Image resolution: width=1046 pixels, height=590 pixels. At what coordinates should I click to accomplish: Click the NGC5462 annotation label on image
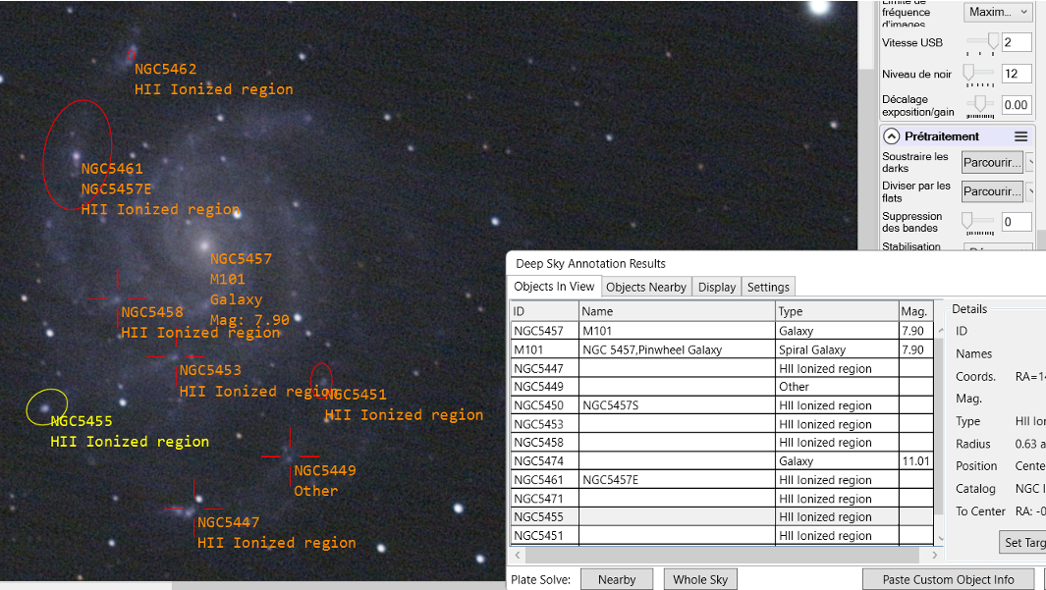coord(165,70)
